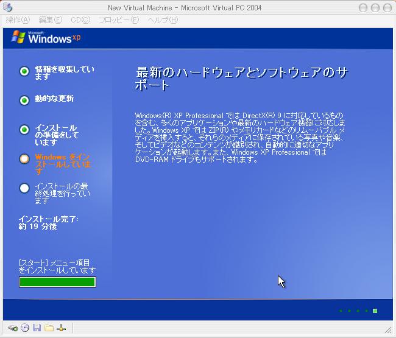Click the hard disk status icon
Screen dimensions: 396x338
(x=13, y=328)
